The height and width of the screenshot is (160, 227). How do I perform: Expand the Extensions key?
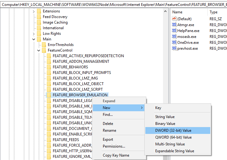(x=34, y=11)
